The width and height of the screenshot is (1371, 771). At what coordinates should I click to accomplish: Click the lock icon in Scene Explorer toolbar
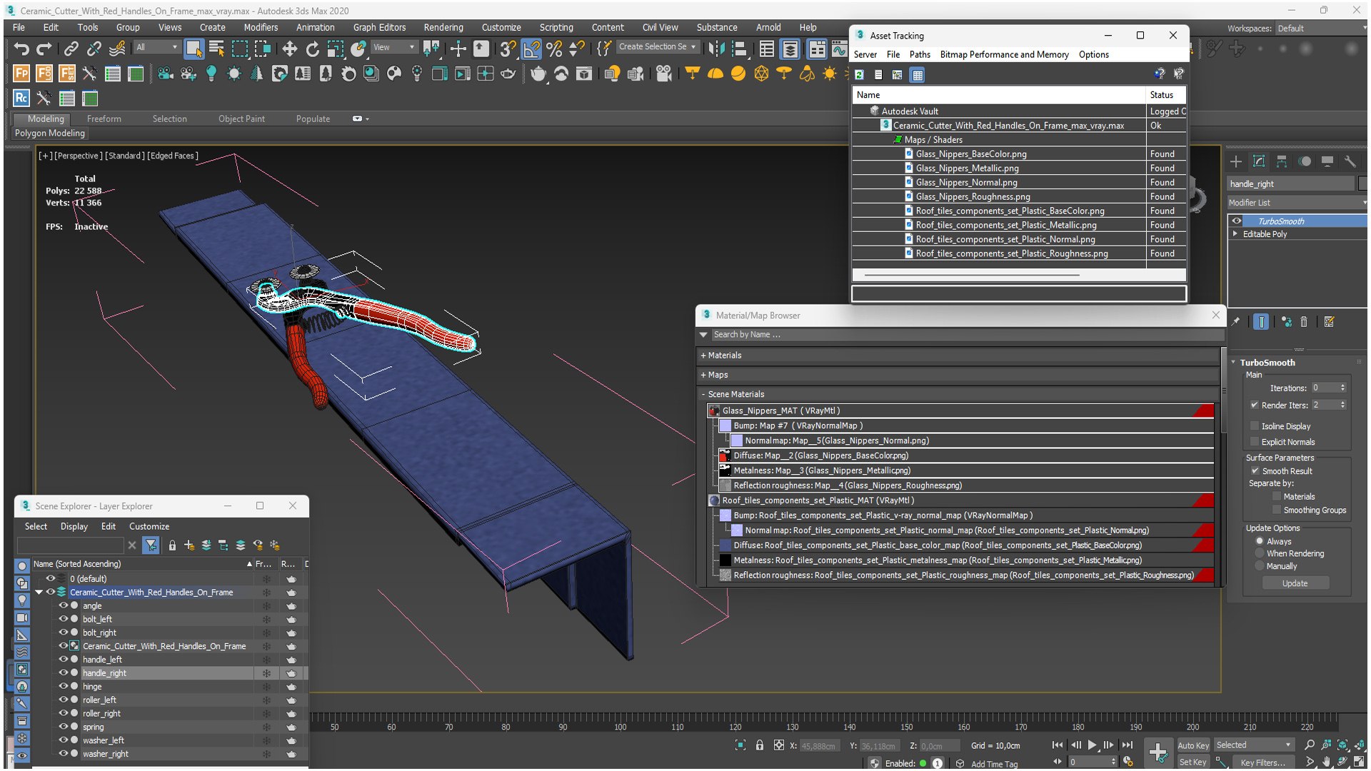pyautogui.click(x=172, y=545)
